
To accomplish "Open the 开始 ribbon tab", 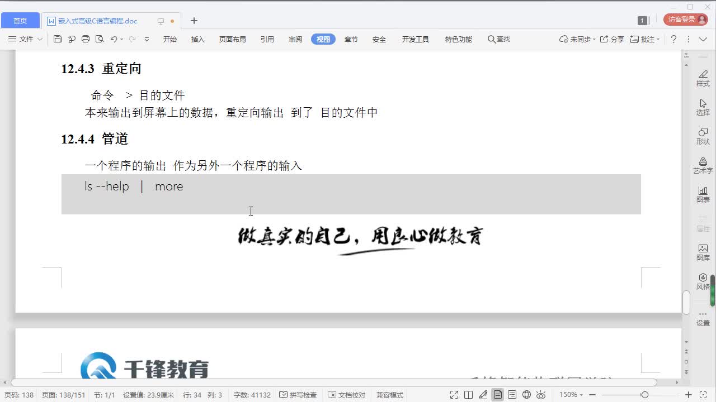I will (x=170, y=39).
